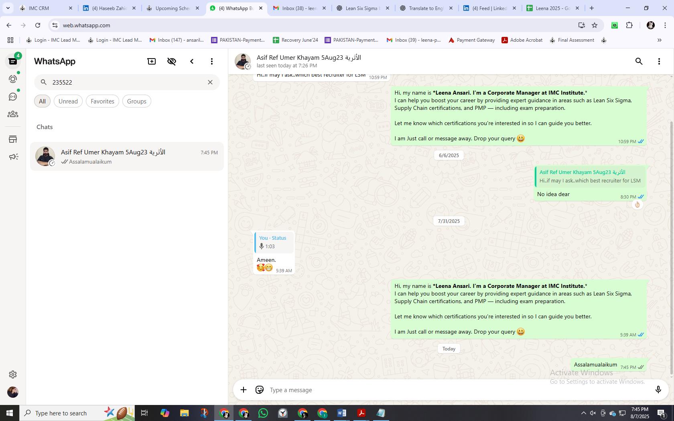Open attachment plus button in message bar
This screenshot has width=674, height=421.
244,390
